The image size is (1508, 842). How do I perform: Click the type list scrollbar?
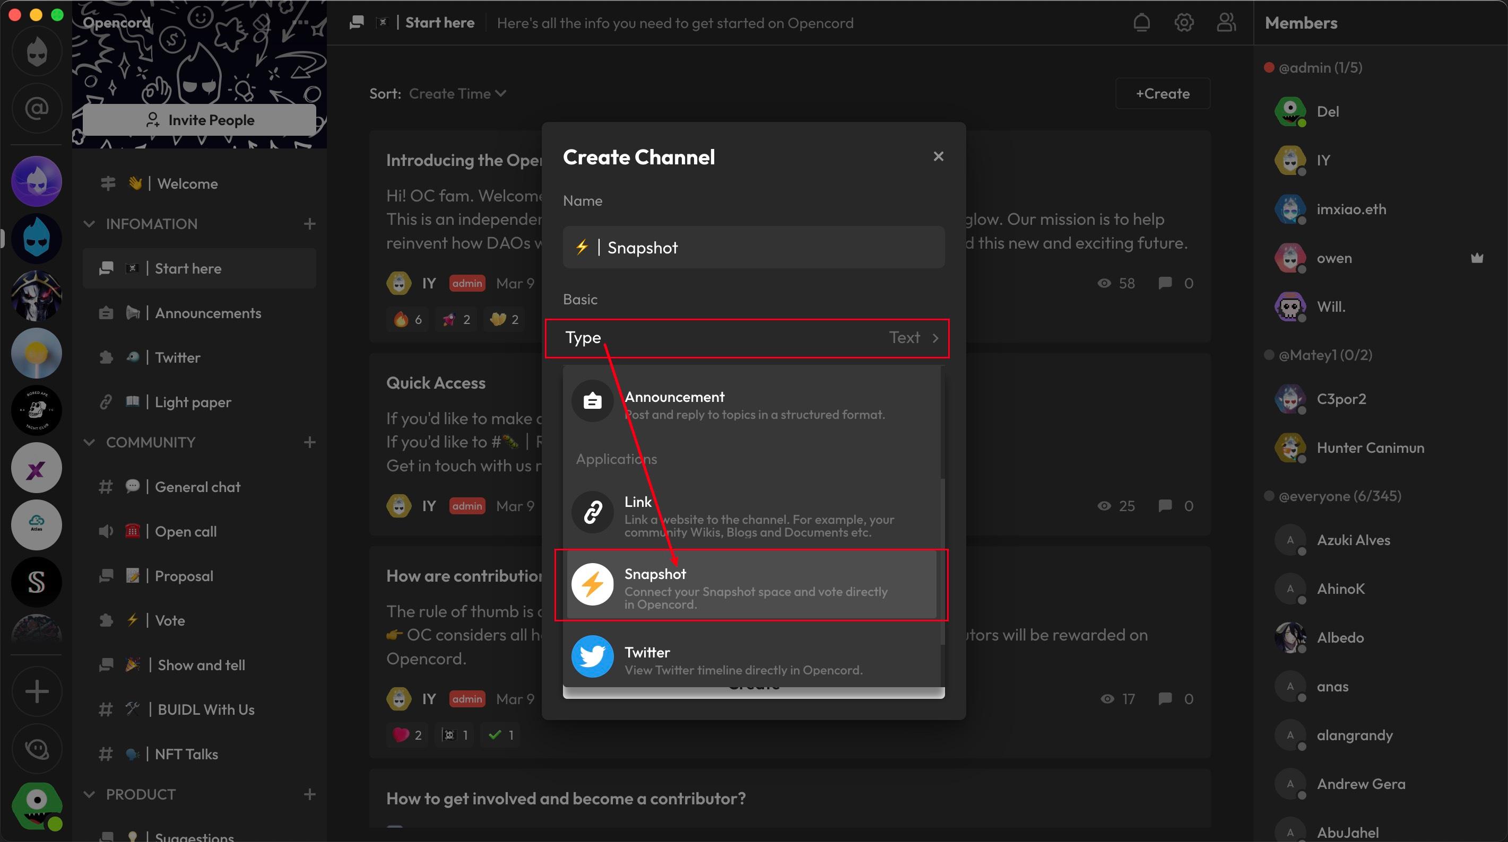point(942,562)
